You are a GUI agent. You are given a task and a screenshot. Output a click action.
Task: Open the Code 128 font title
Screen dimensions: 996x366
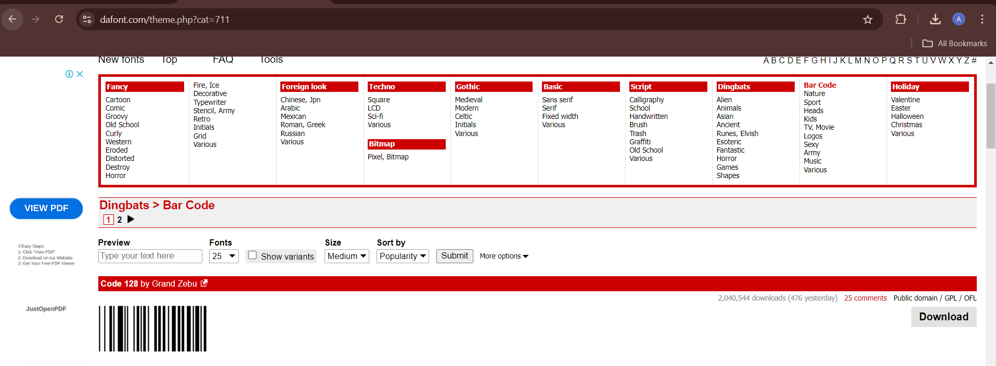[x=119, y=283]
